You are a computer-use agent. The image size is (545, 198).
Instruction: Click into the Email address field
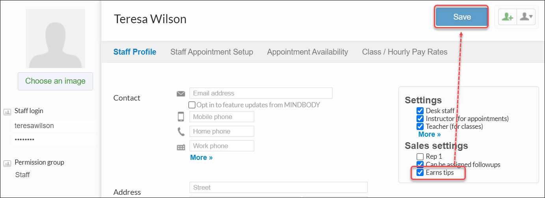pyautogui.click(x=261, y=93)
